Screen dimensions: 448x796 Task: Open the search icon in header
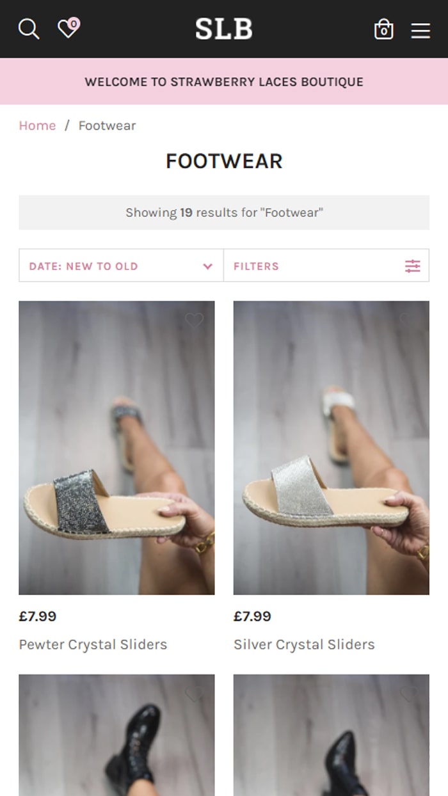coord(29,29)
